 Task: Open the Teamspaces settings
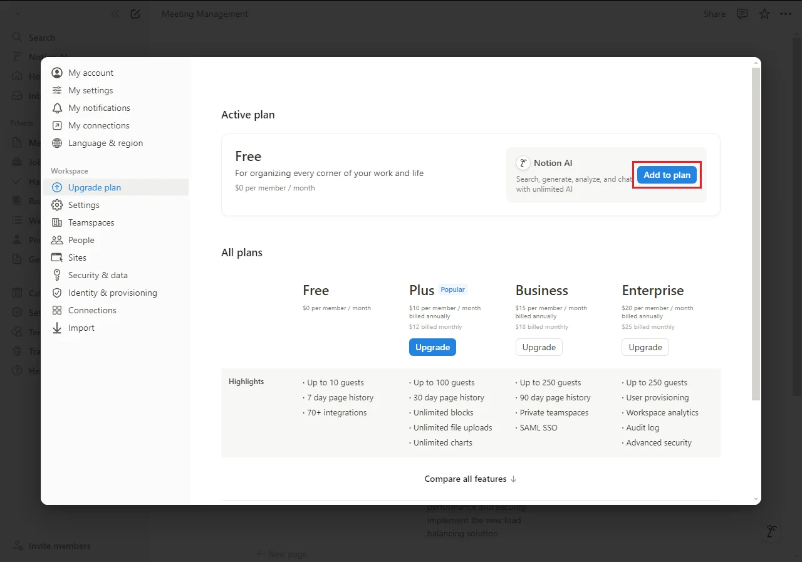[116, 222]
